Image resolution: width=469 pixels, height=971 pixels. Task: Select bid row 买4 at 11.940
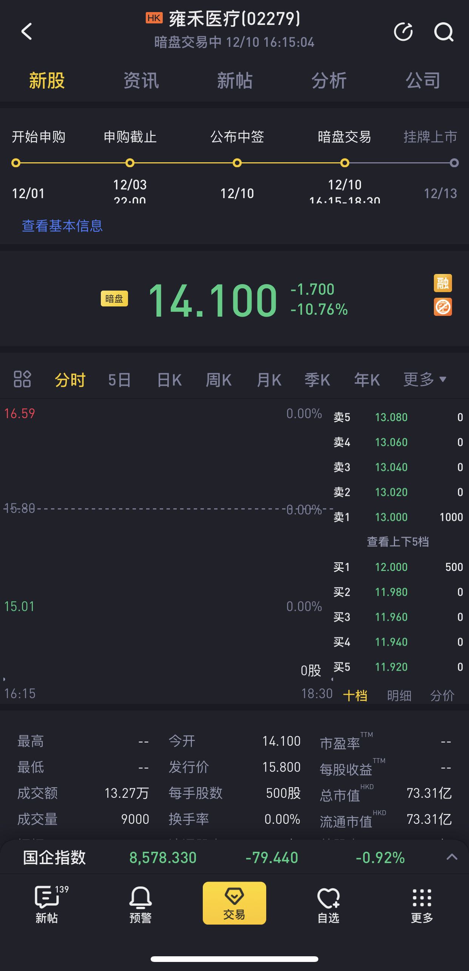click(398, 642)
